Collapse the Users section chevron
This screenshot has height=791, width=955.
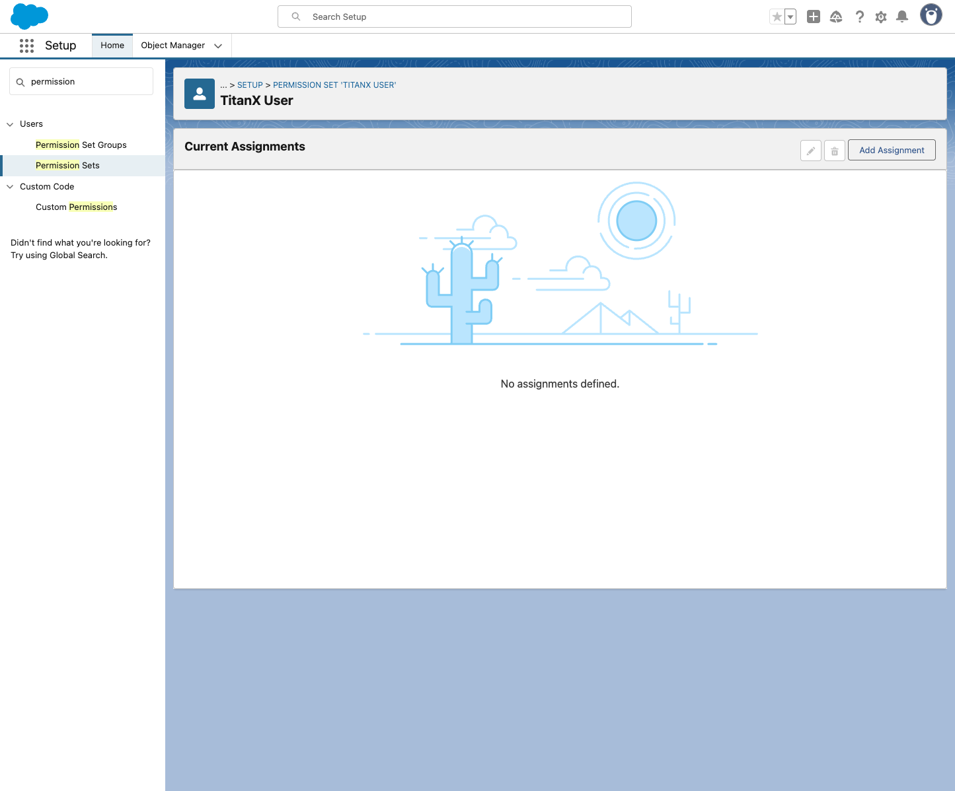pos(10,124)
